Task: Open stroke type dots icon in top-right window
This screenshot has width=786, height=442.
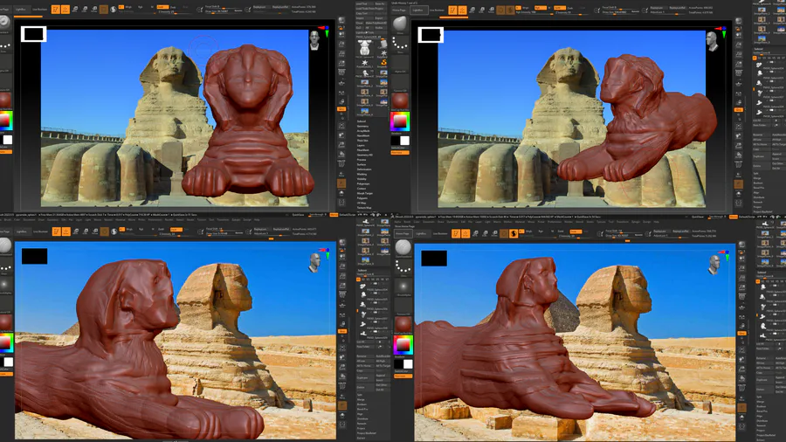Action: tap(401, 43)
